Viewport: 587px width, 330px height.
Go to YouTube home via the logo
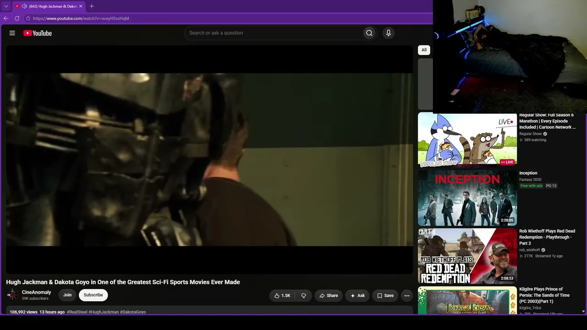[x=38, y=33]
